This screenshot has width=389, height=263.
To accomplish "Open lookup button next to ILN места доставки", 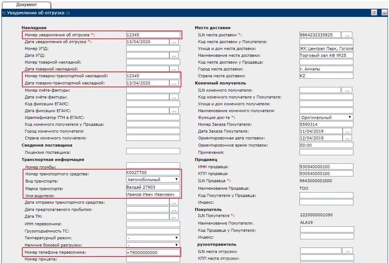I will [347, 35].
